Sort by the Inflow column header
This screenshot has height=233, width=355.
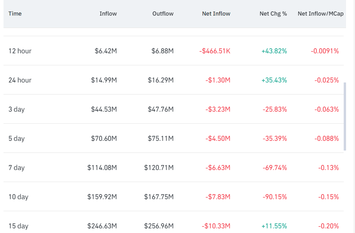point(108,14)
